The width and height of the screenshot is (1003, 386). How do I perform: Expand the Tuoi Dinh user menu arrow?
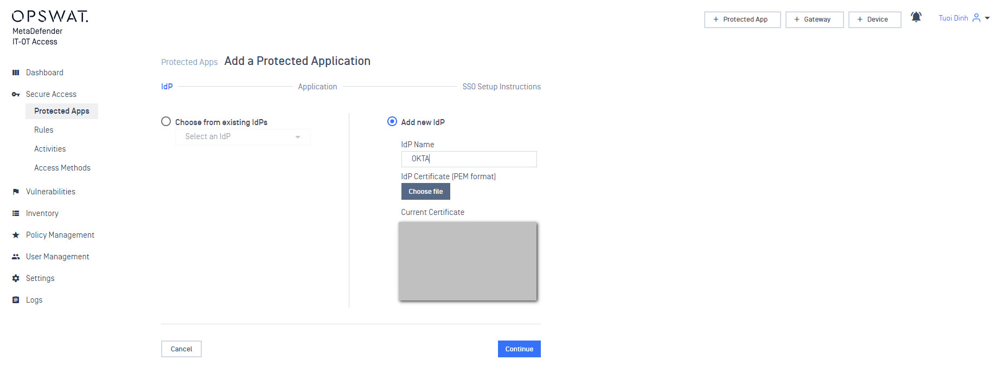click(x=987, y=18)
